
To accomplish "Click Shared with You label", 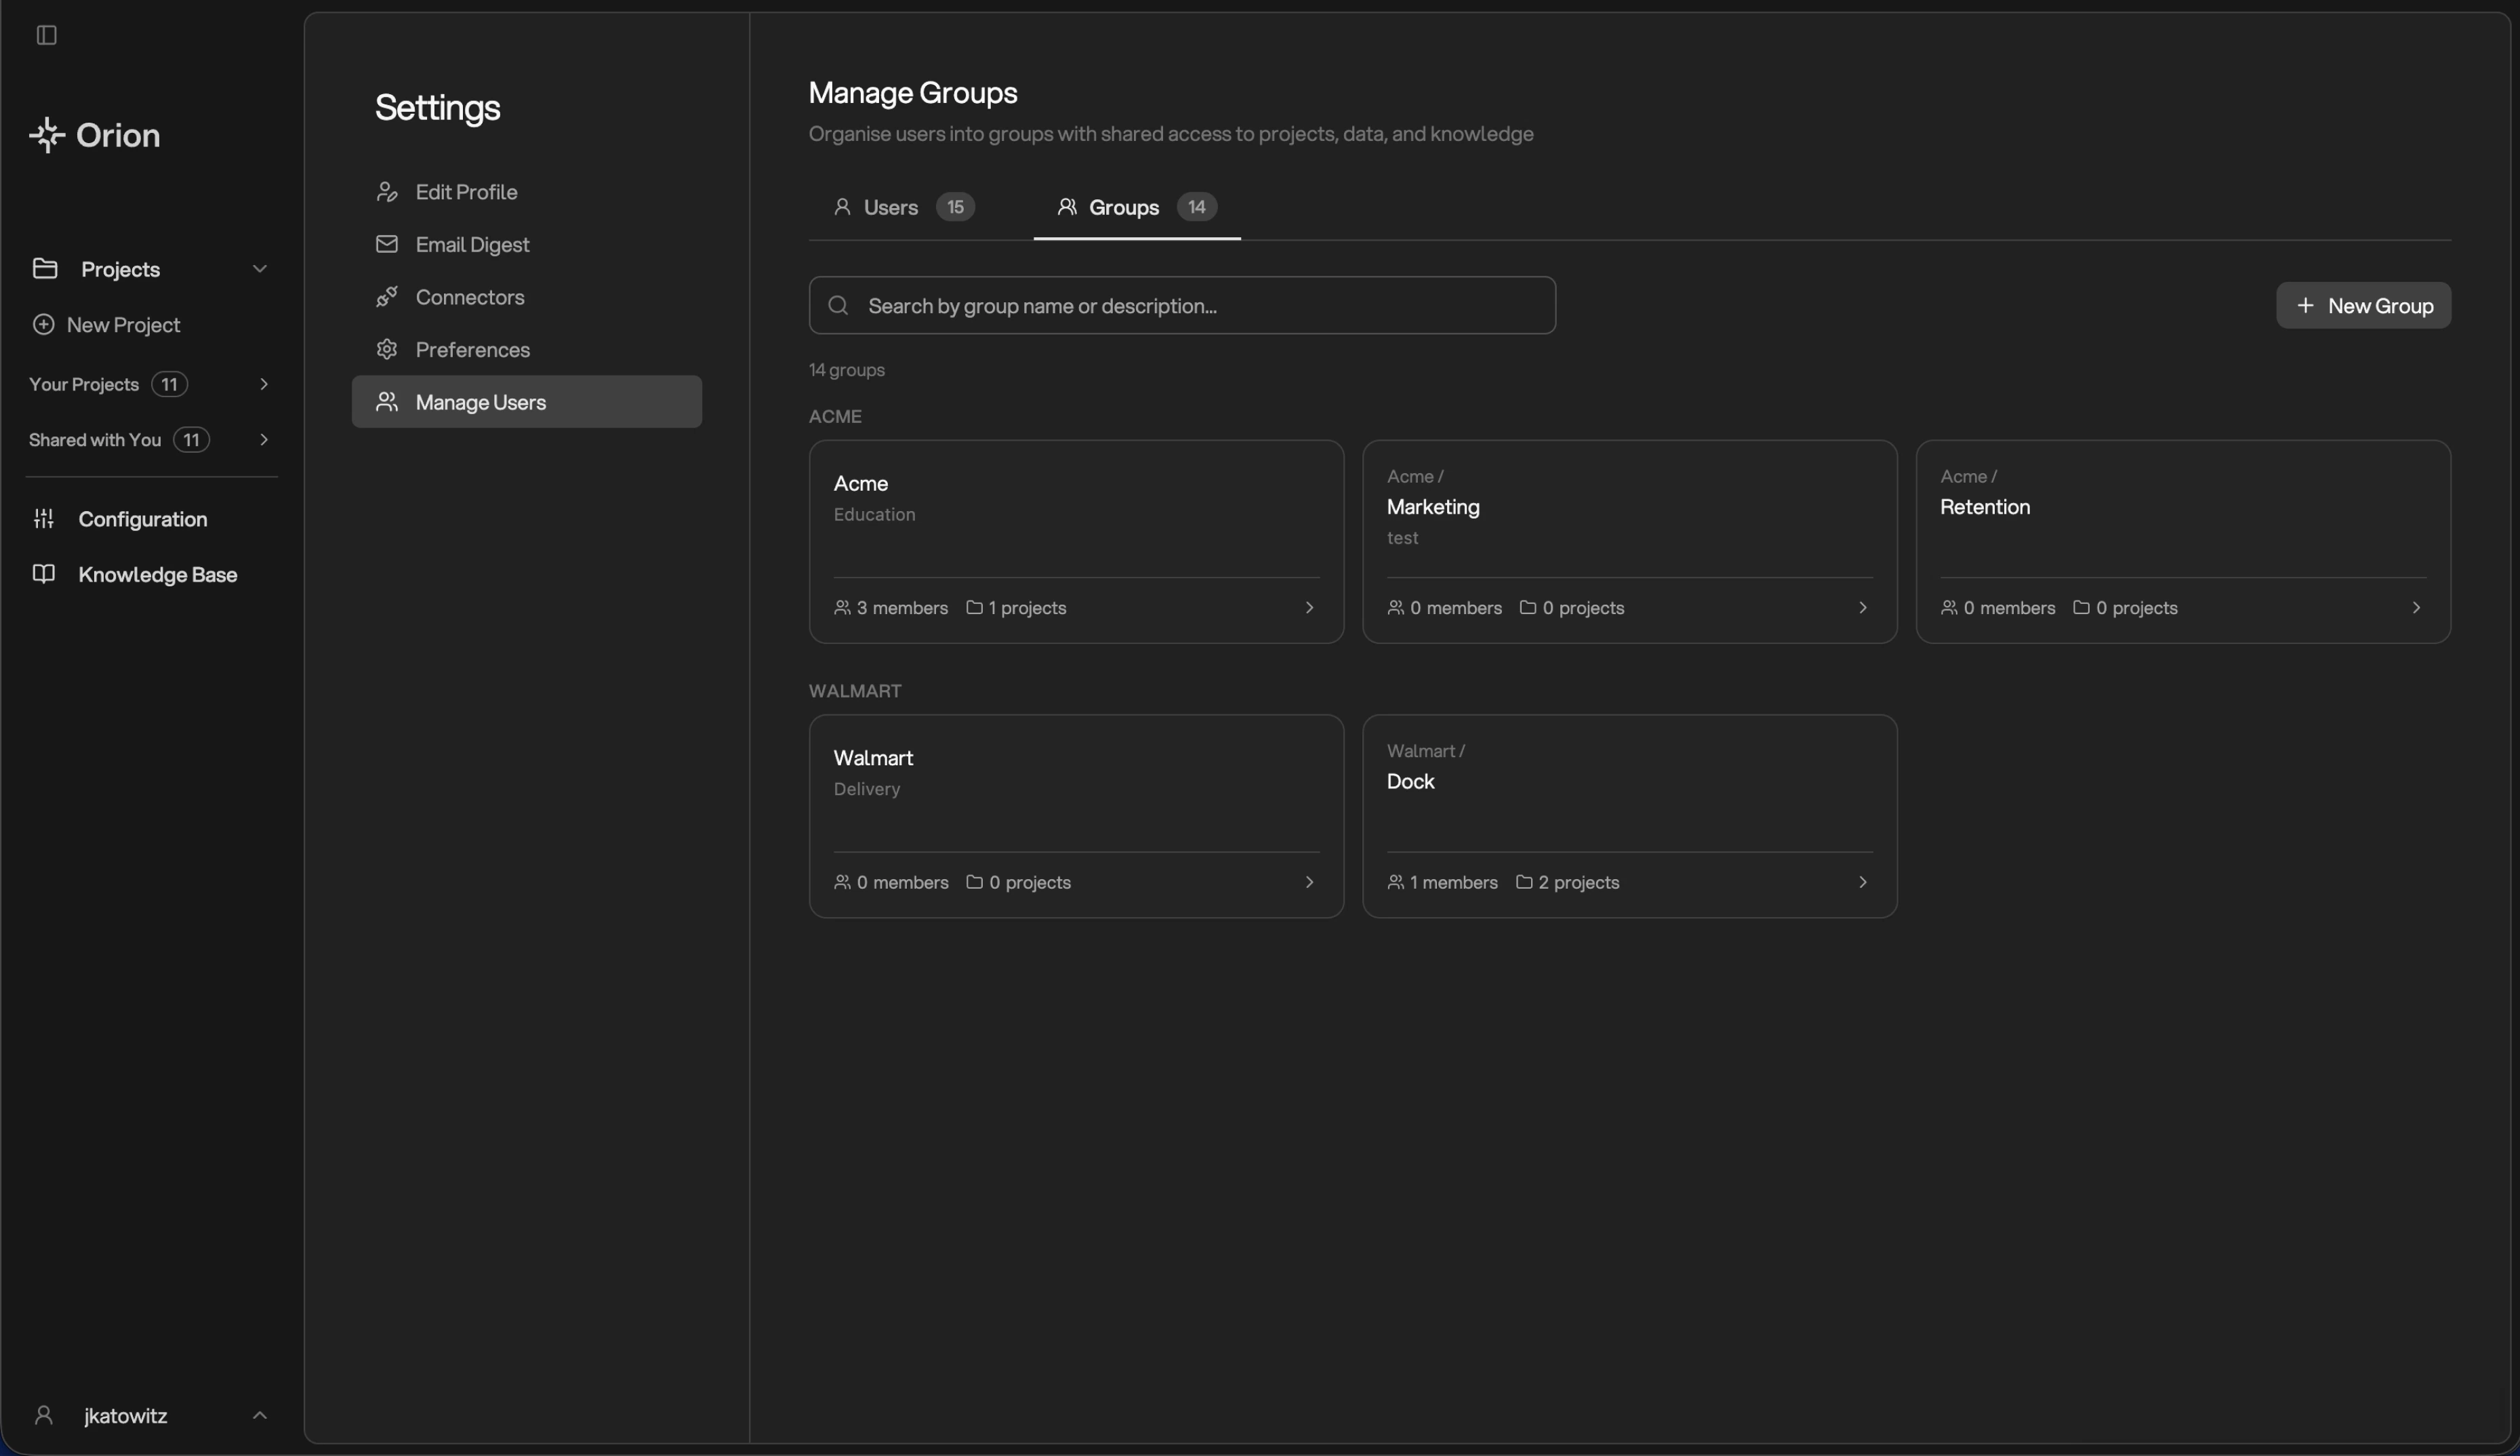I will pos(95,439).
